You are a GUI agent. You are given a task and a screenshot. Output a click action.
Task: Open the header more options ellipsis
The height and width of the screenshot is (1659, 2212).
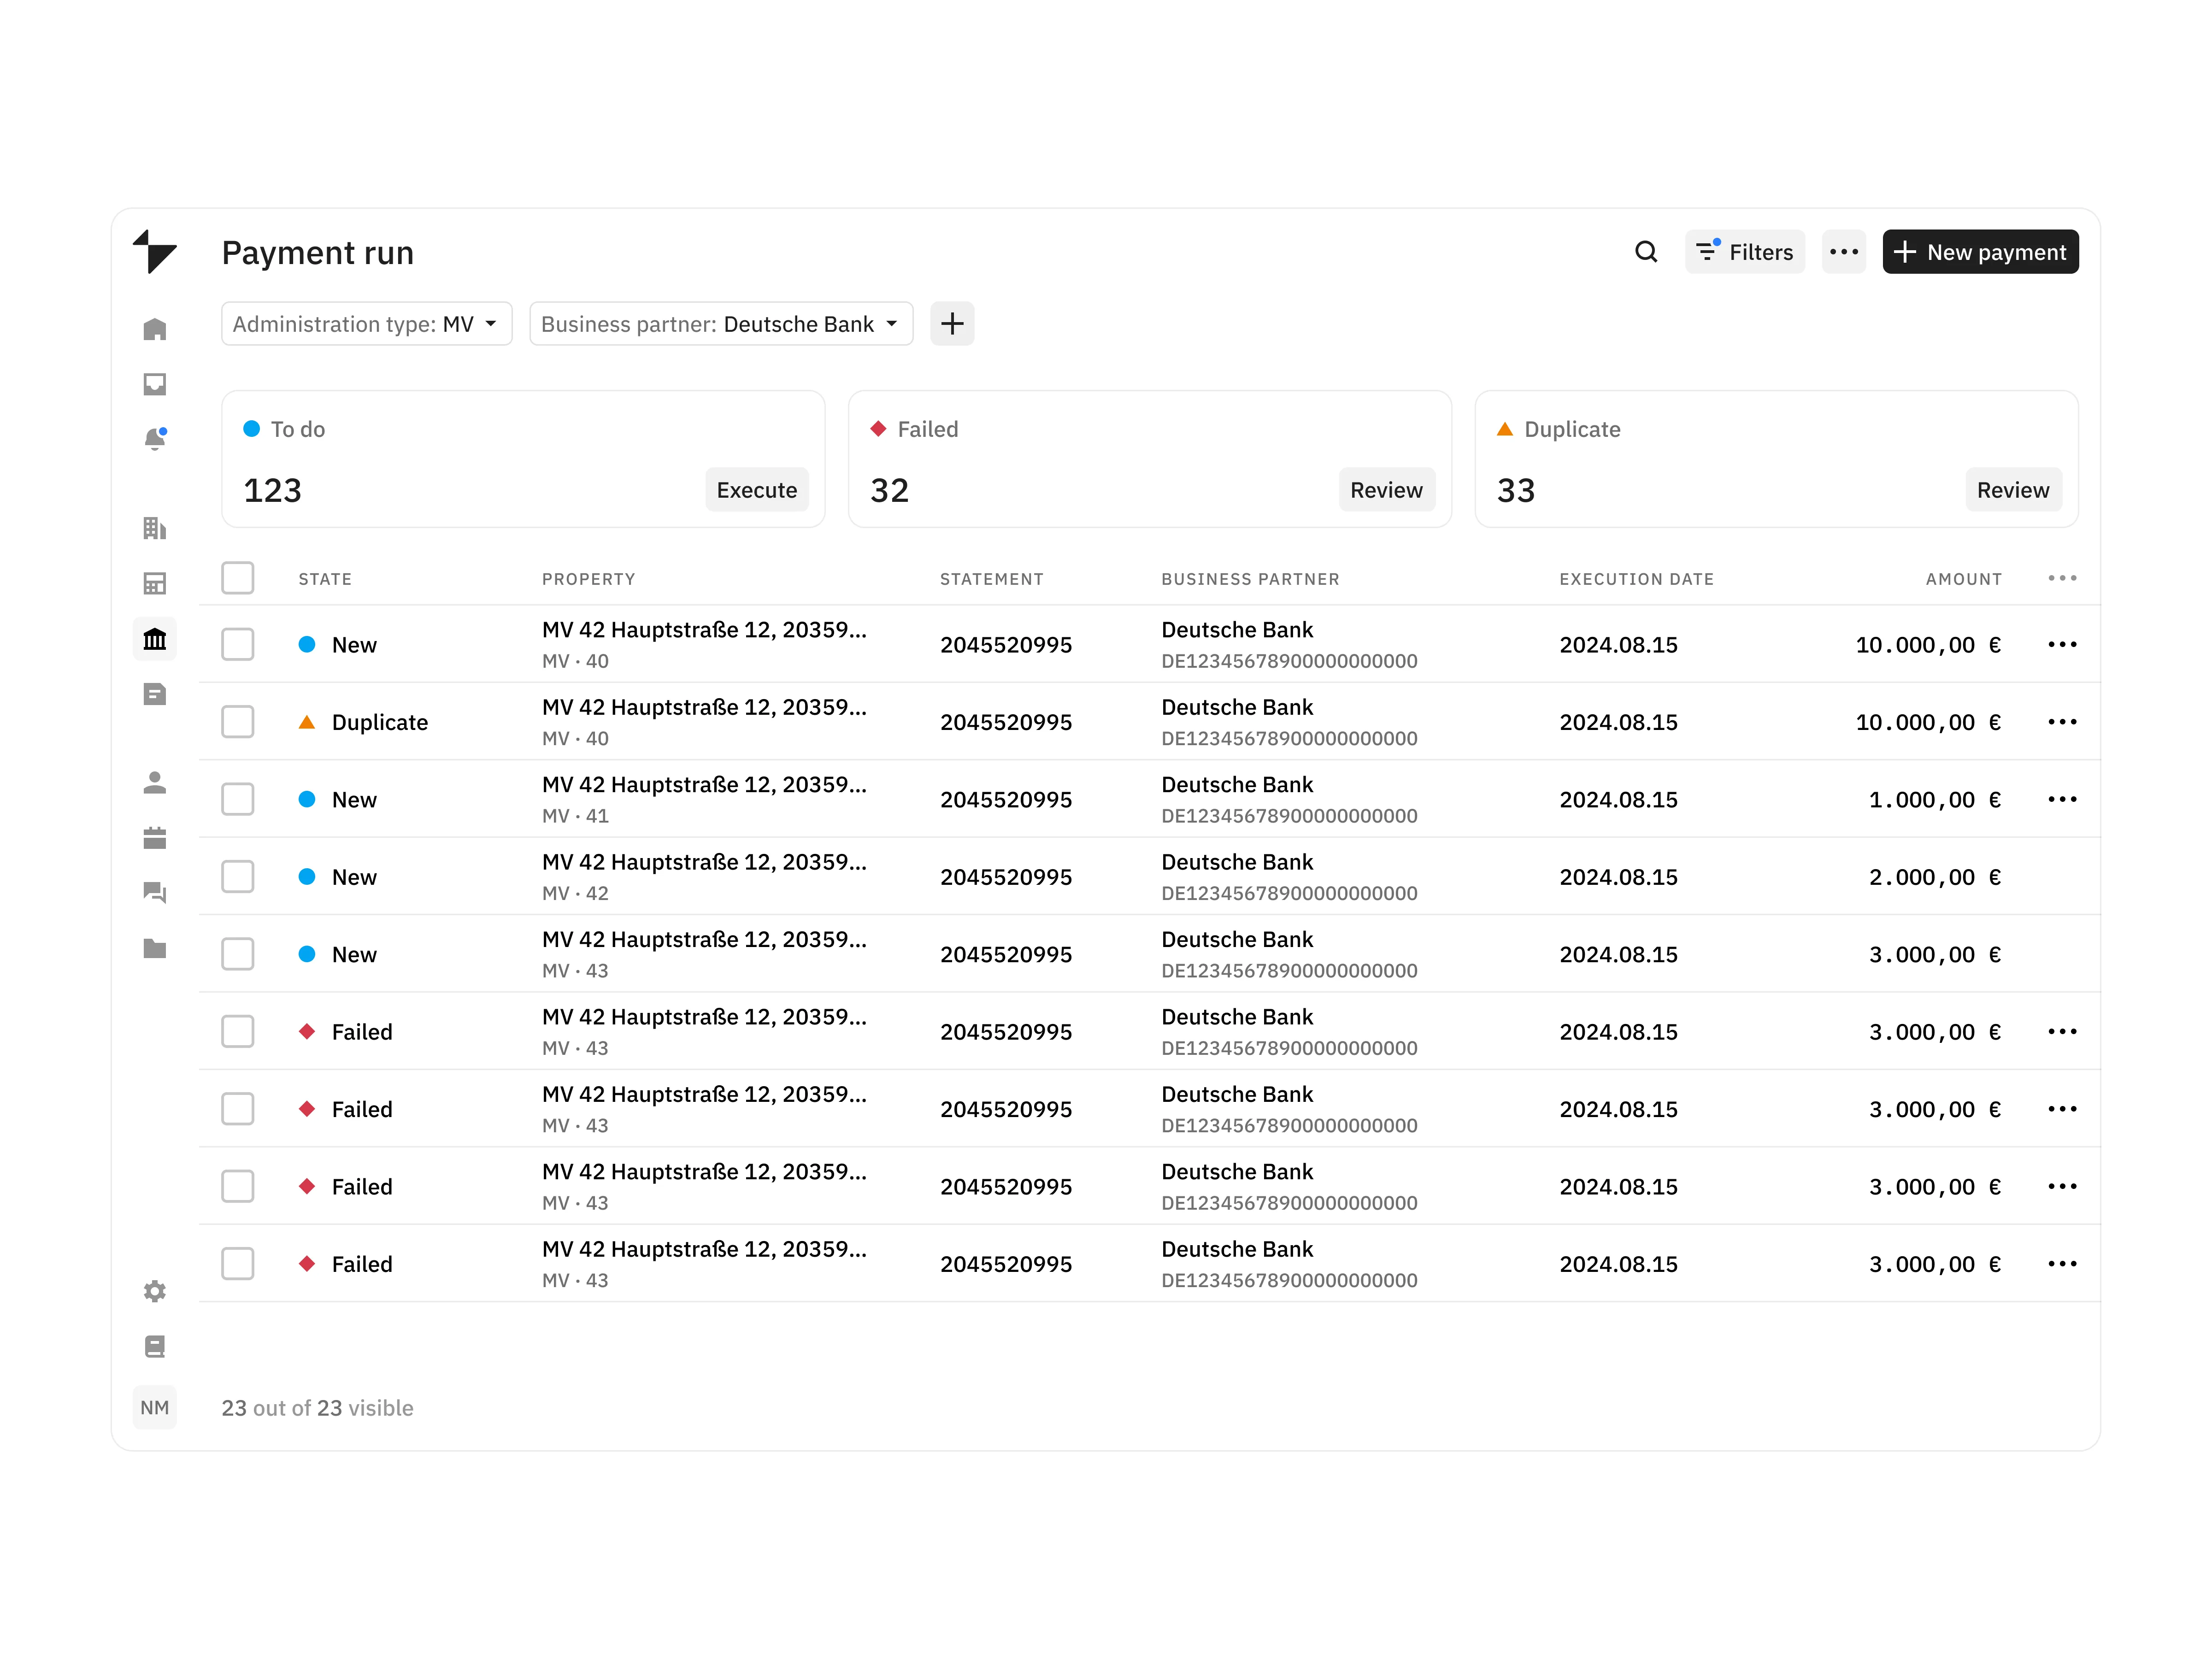coord(1844,252)
